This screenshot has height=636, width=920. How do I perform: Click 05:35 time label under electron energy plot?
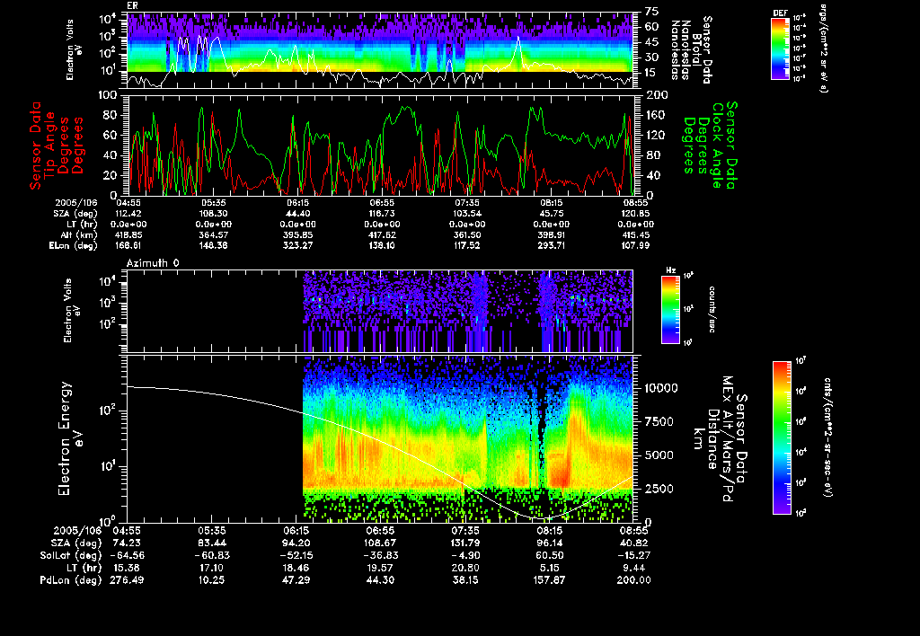click(x=212, y=530)
